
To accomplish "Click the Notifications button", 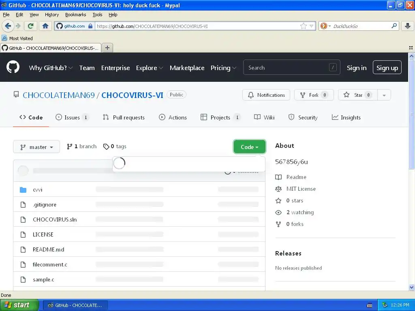I will click(x=266, y=95).
